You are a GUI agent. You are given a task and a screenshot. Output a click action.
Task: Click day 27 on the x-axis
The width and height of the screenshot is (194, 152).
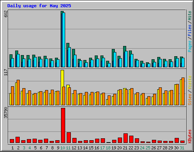pyautogui.click(x=159, y=148)
